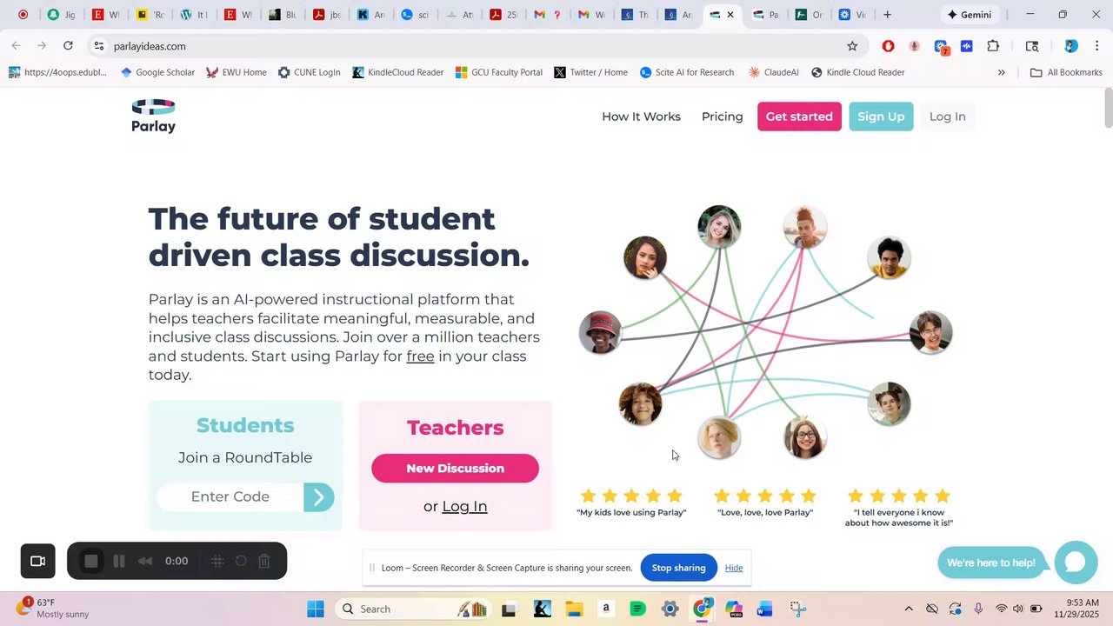Go back to the previous page
The height and width of the screenshot is (626, 1113).
(x=17, y=46)
